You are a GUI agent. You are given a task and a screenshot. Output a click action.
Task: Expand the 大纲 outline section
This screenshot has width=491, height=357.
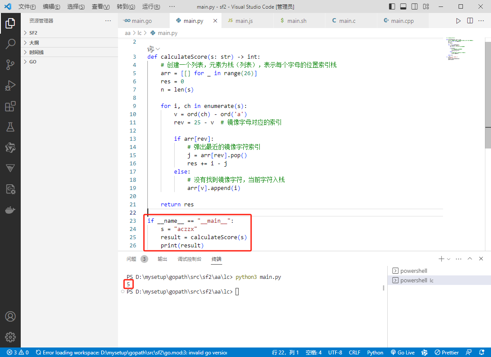(69, 43)
